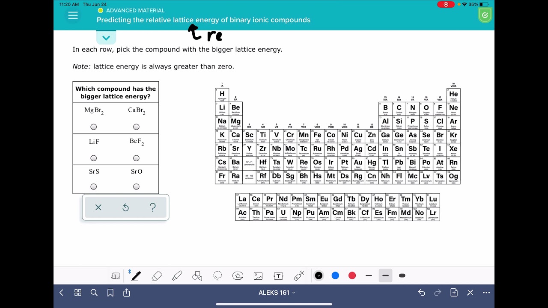Select CaBr2 radio button

point(136,127)
